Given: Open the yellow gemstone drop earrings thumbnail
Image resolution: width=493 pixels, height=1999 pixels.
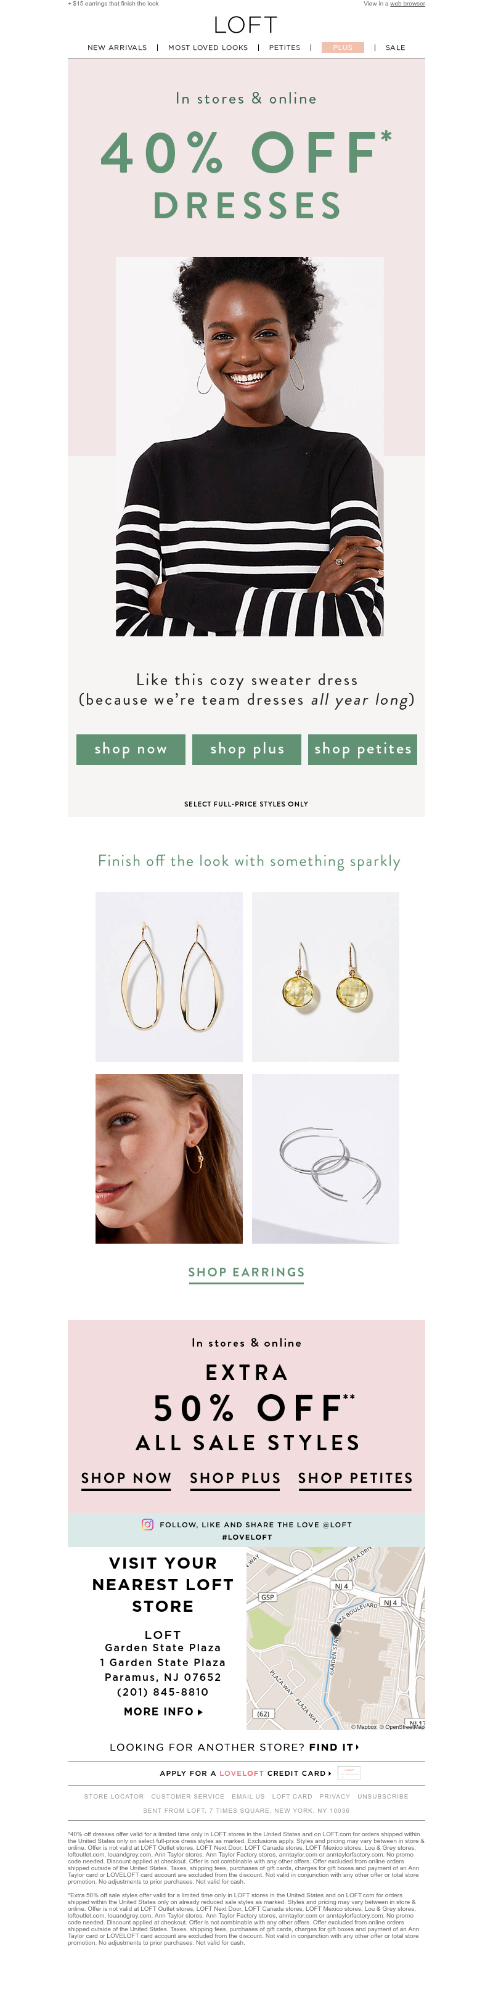Looking at the screenshot, I should pyautogui.click(x=325, y=976).
